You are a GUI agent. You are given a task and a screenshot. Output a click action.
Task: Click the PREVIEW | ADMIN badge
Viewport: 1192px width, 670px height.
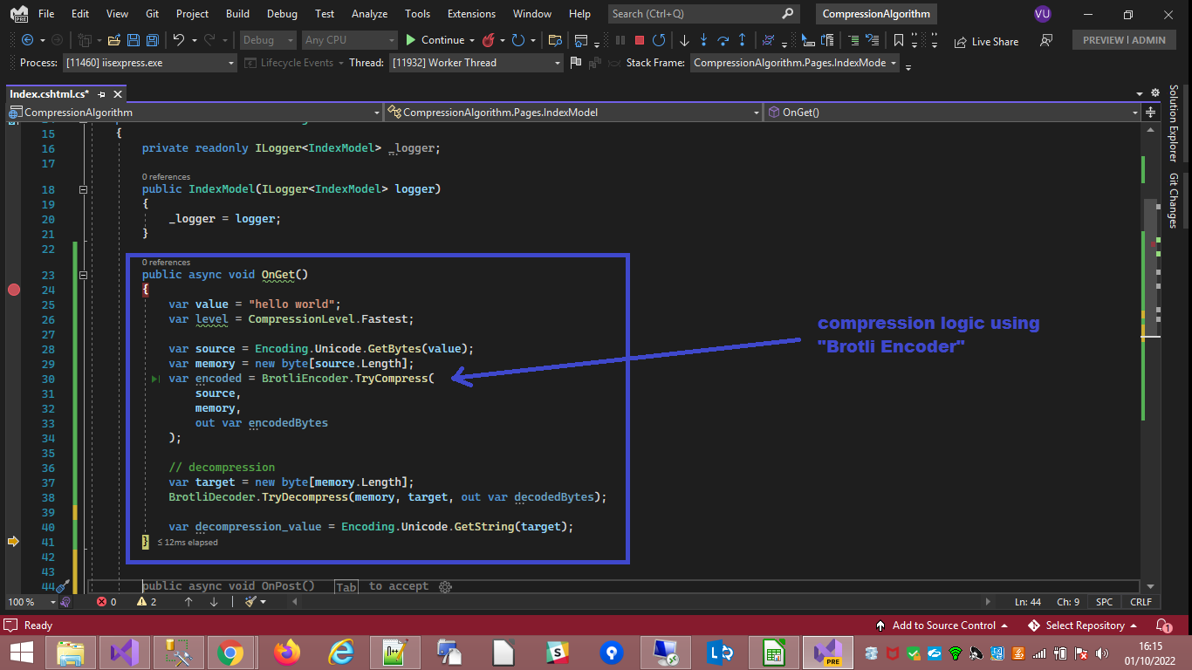point(1124,40)
